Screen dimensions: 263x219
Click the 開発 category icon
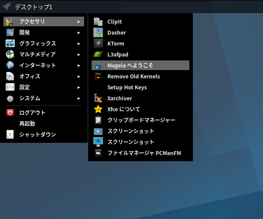pos(10,32)
